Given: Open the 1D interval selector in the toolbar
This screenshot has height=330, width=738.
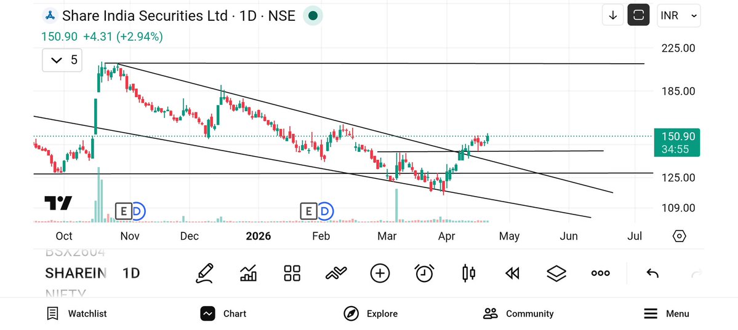Looking at the screenshot, I should click(x=131, y=273).
